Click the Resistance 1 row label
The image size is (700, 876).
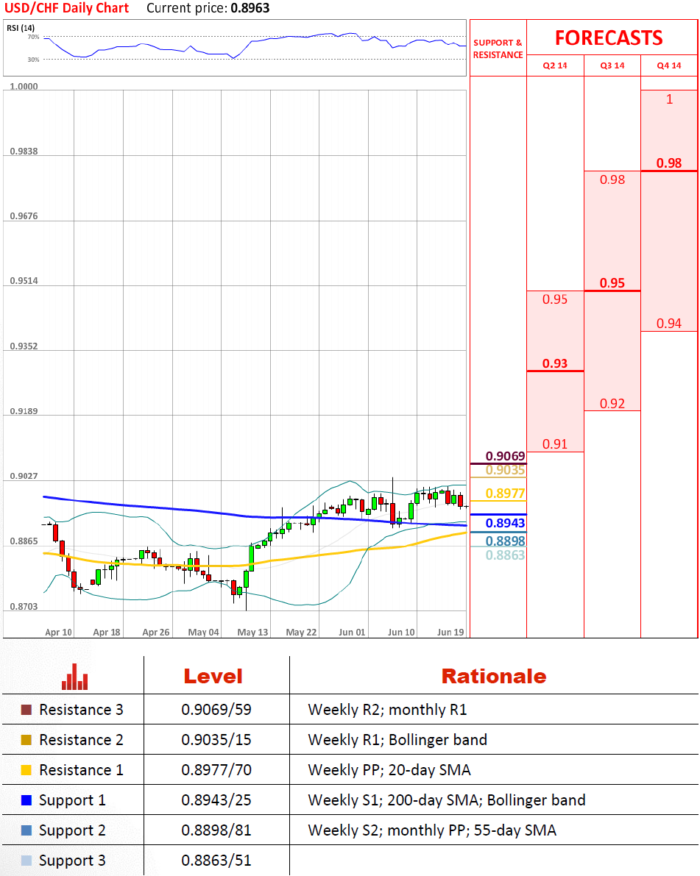[81, 770]
